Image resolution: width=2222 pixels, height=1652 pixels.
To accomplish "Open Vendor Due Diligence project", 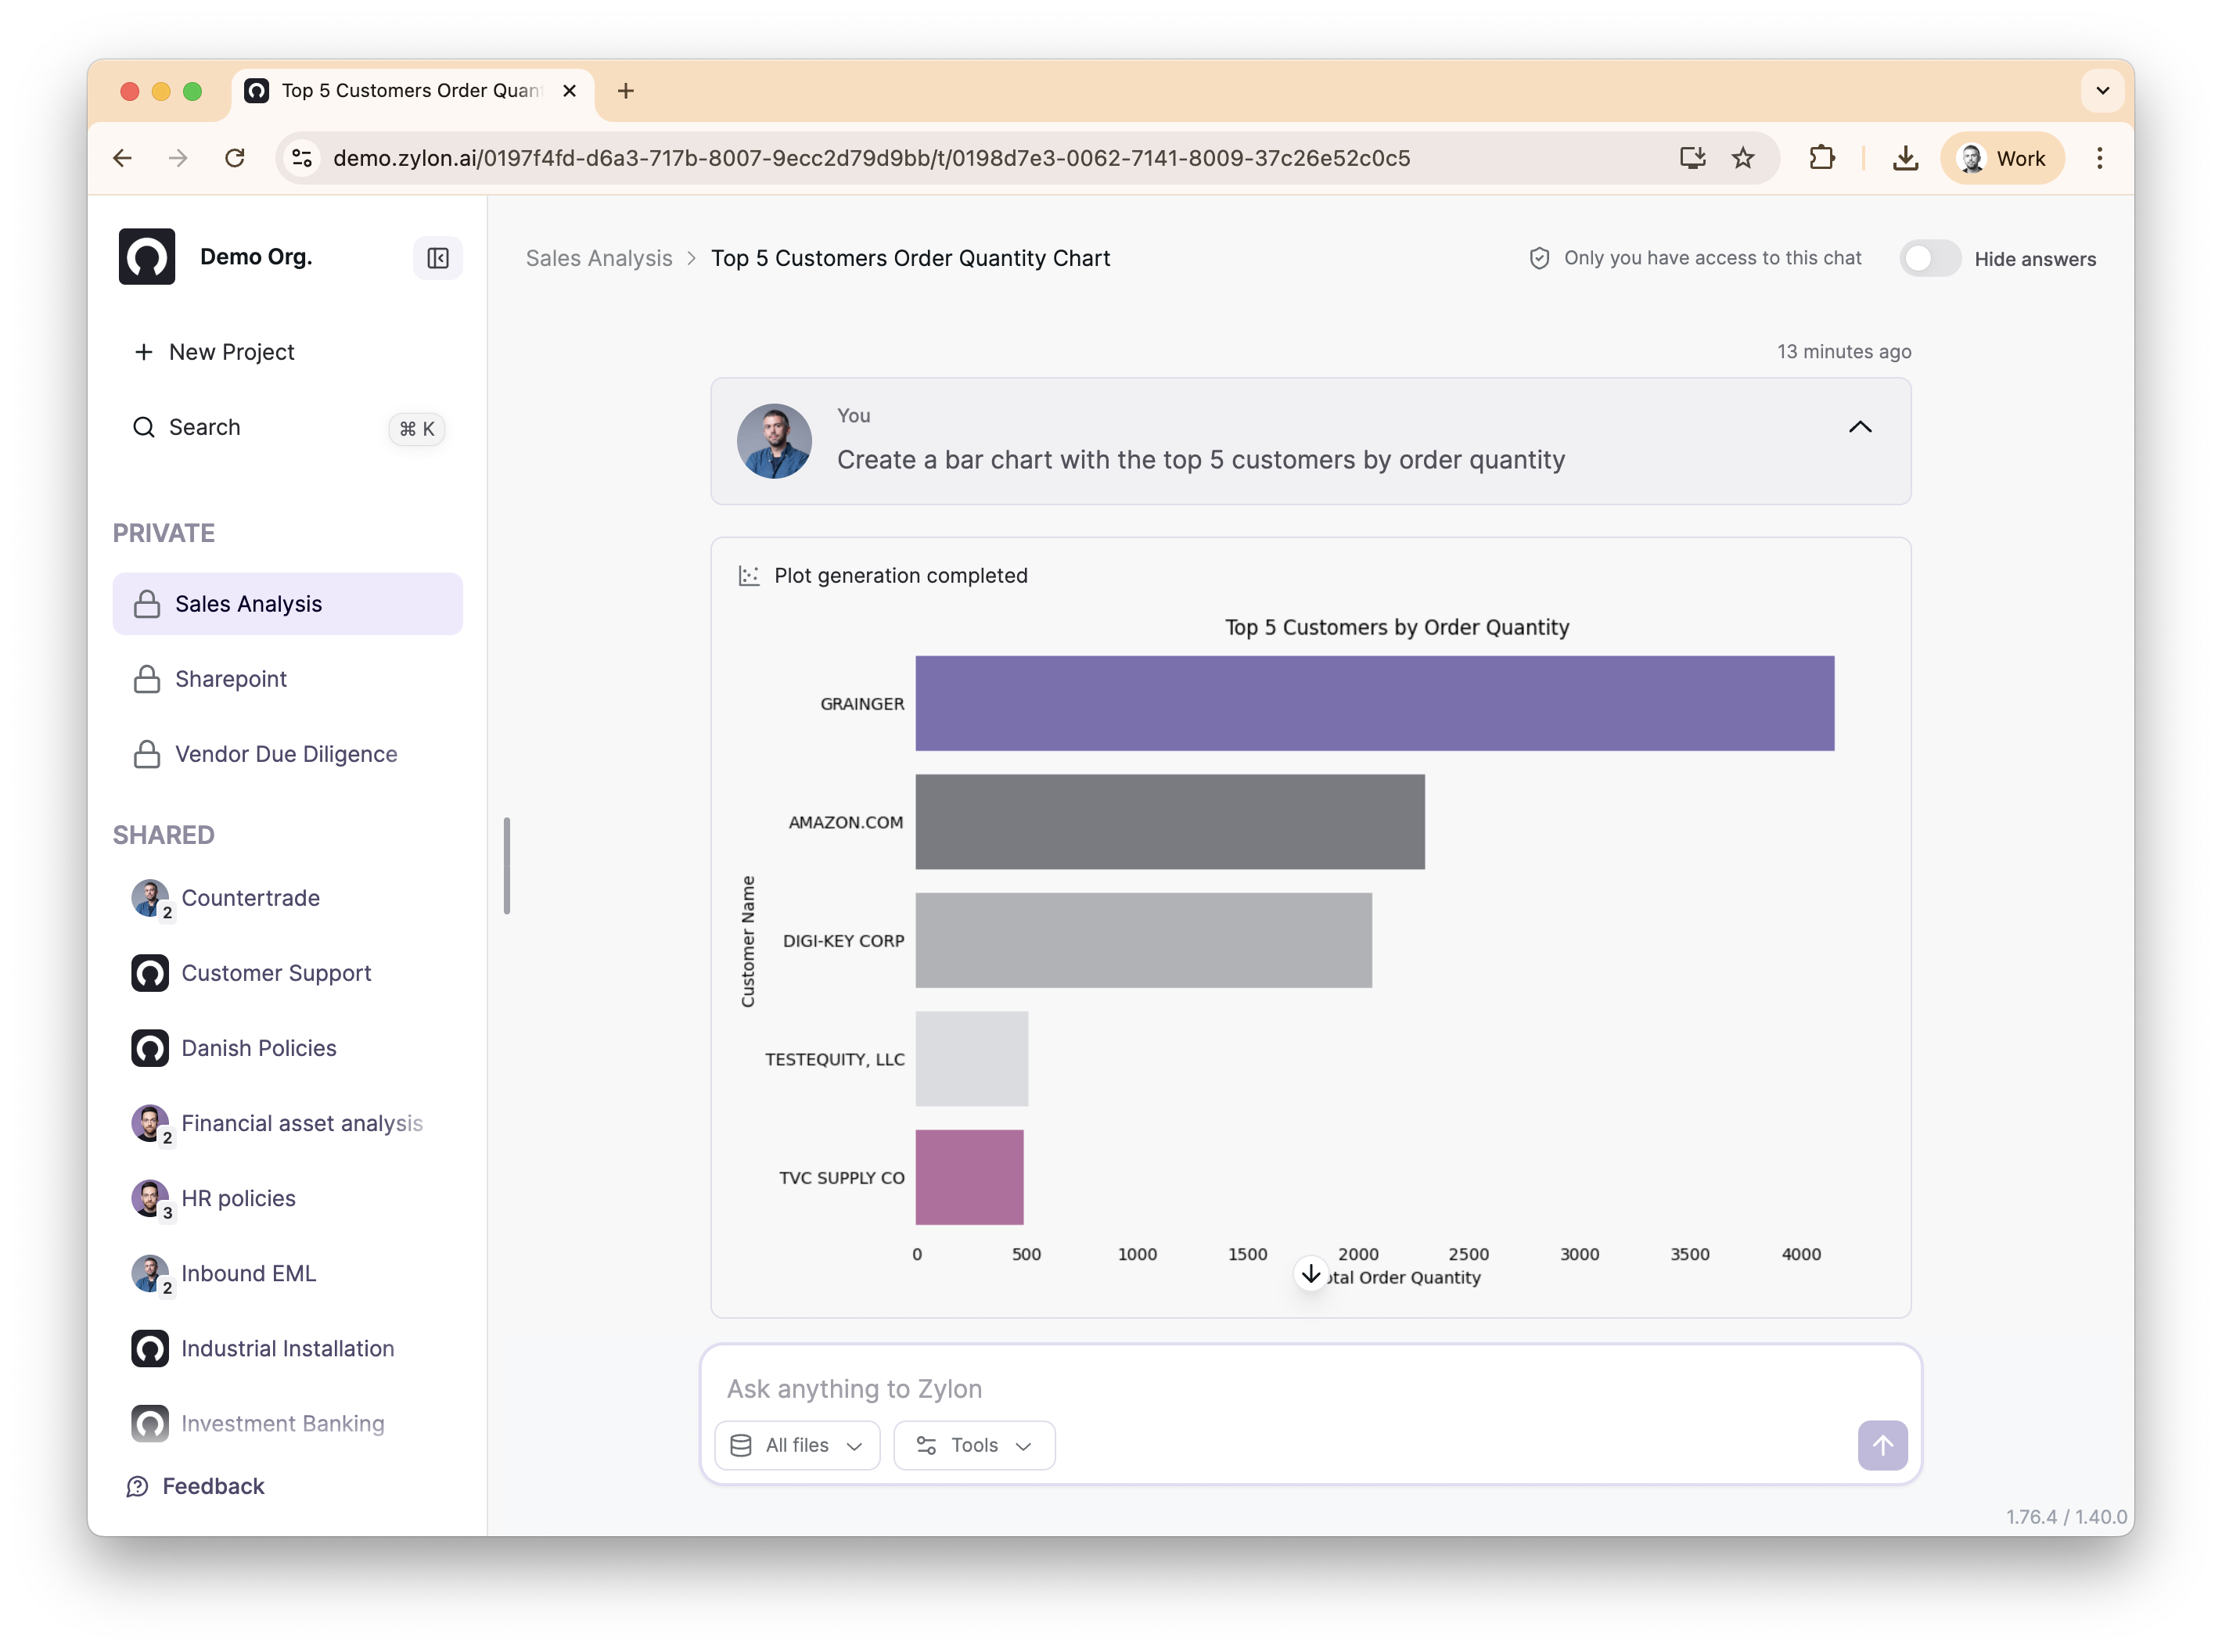I will [x=286, y=754].
